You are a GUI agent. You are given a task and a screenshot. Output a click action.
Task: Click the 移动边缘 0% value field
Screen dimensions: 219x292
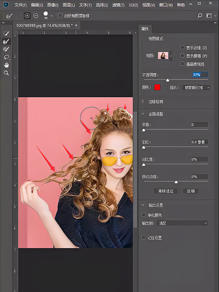pyautogui.click(x=199, y=177)
